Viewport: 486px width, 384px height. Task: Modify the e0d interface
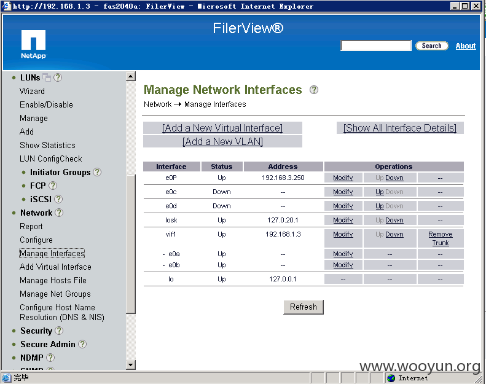[343, 206]
